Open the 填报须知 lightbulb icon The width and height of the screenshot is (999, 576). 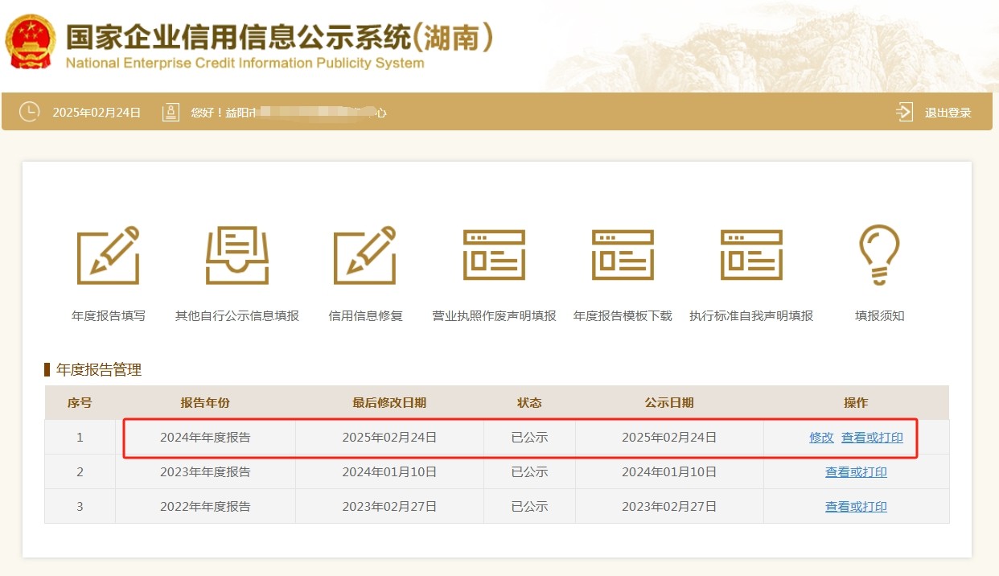pyautogui.click(x=879, y=255)
